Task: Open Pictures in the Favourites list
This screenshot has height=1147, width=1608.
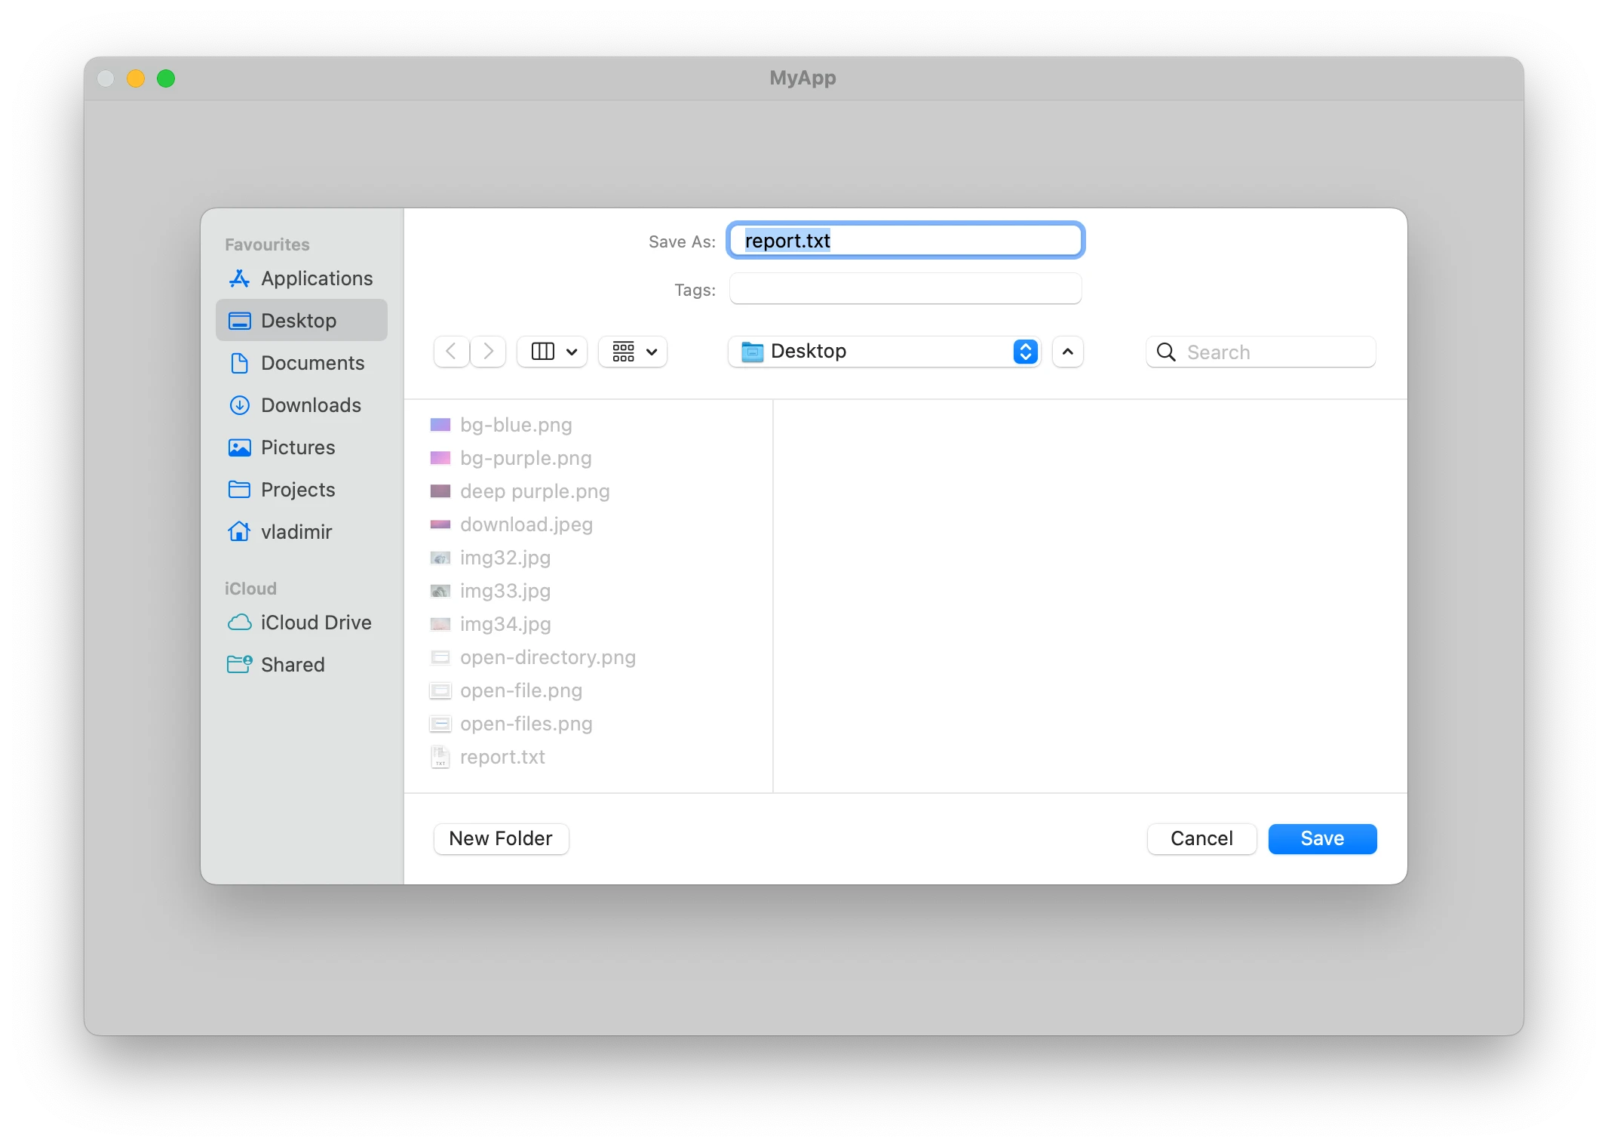Action: tap(298, 447)
